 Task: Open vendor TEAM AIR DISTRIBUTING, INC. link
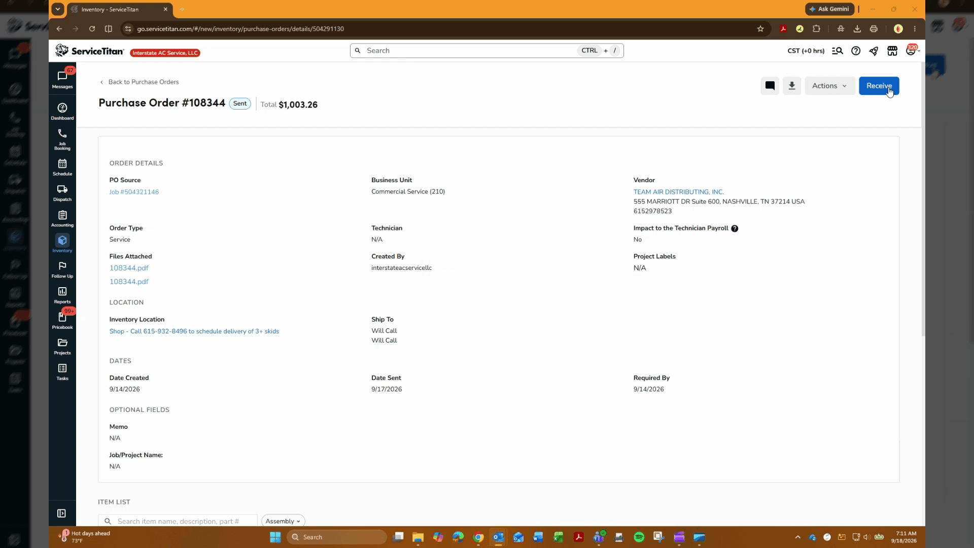(x=678, y=192)
